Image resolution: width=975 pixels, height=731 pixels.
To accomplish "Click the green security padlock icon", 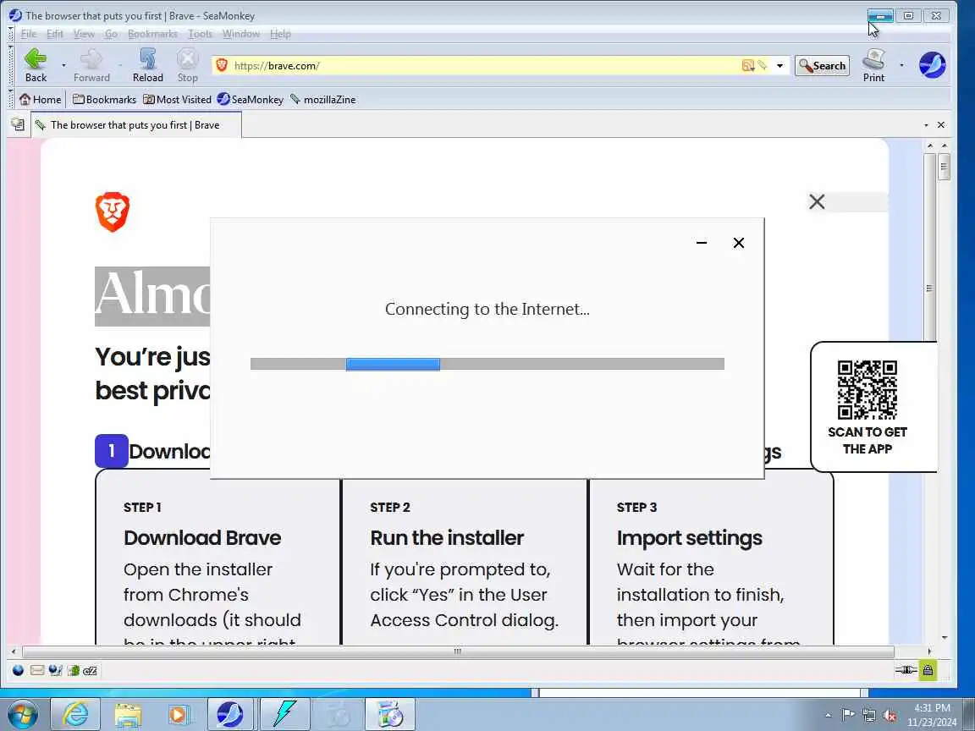I will pyautogui.click(x=928, y=670).
